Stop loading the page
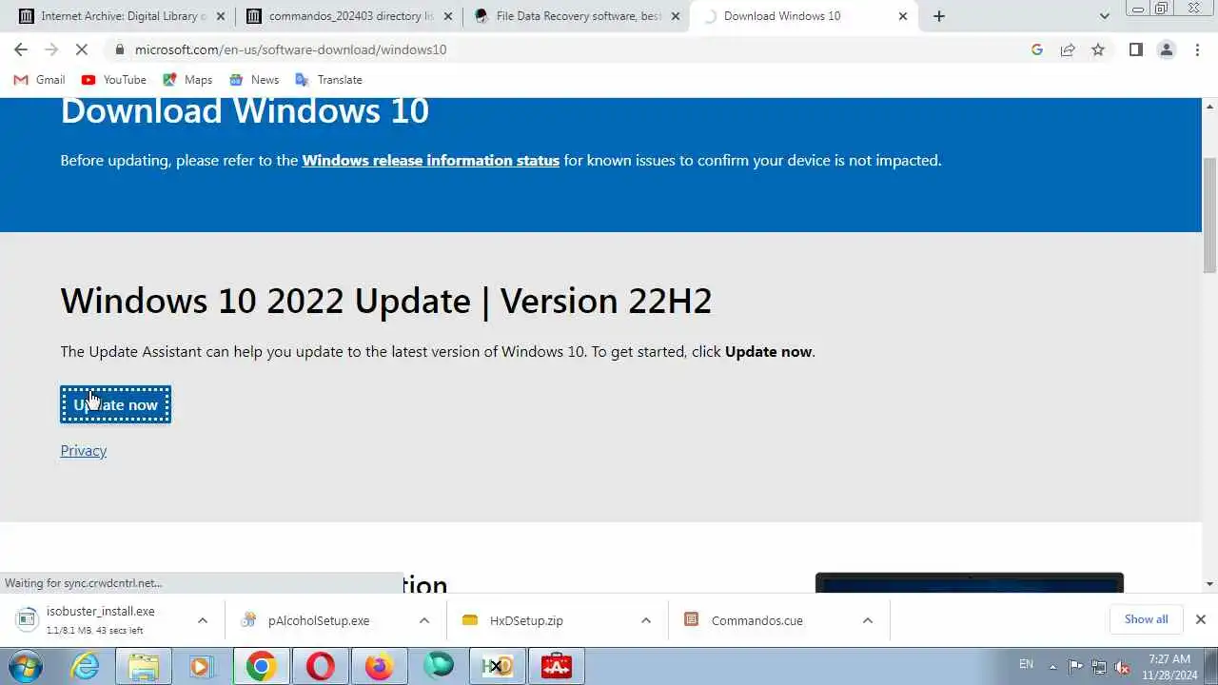The width and height of the screenshot is (1218, 685). tap(83, 49)
